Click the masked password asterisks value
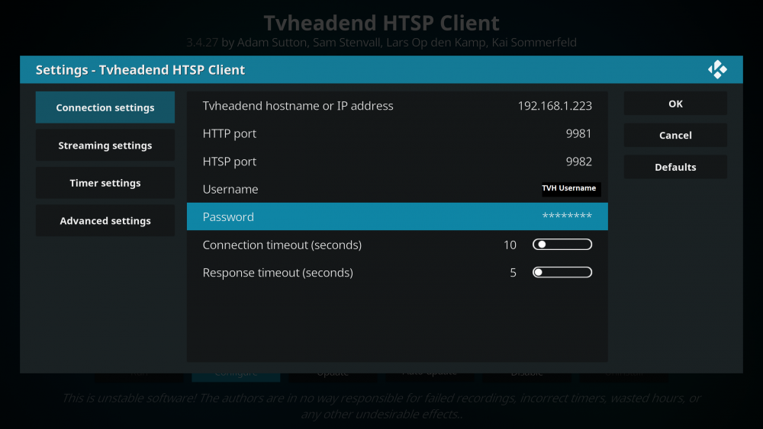The height and width of the screenshot is (429, 763). coord(567,216)
